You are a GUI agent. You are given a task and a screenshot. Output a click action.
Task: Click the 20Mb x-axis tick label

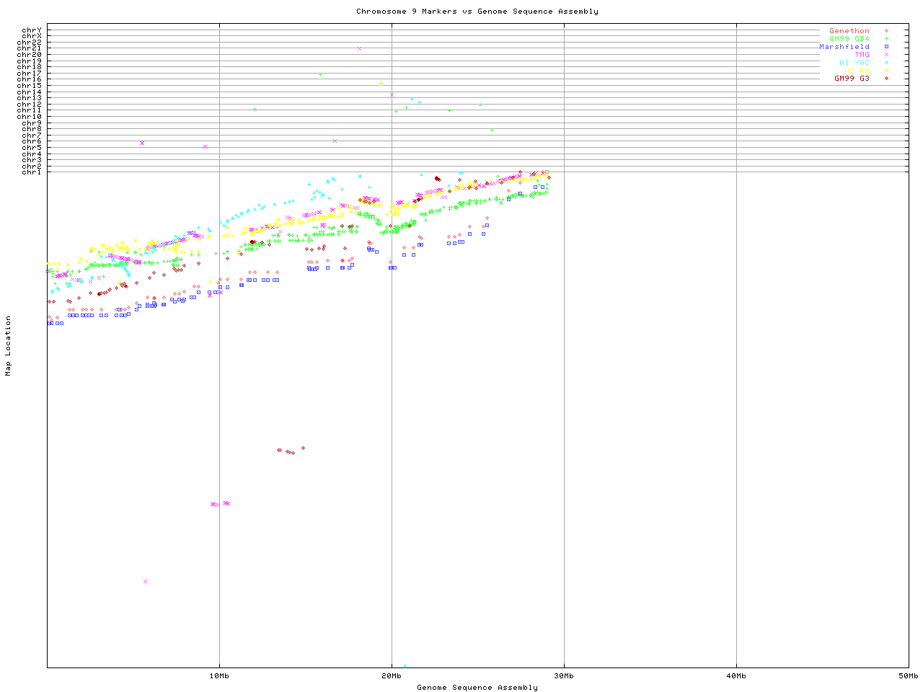pos(392,676)
